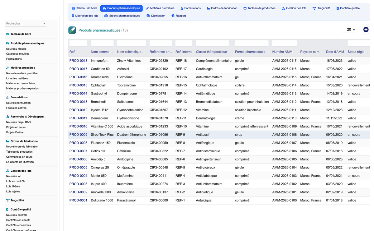Switch to the Produits pharmaceutiques tab
This screenshot has width=374, height=231.
121,8
